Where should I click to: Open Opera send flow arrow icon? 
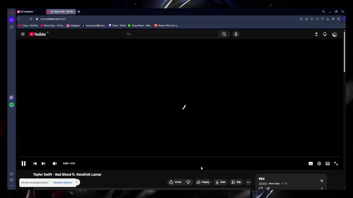pyautogui.click(x=317, y=19)
